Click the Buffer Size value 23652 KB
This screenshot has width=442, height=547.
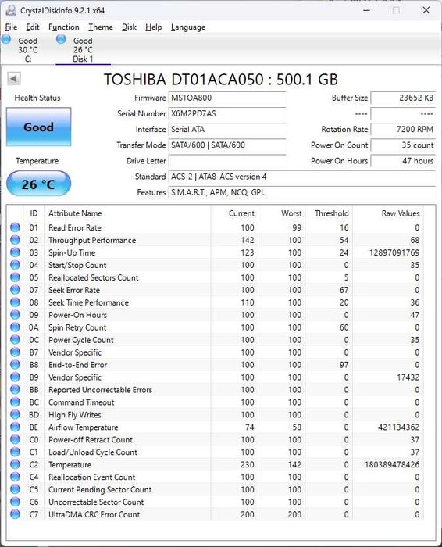[x=403, y=98]
